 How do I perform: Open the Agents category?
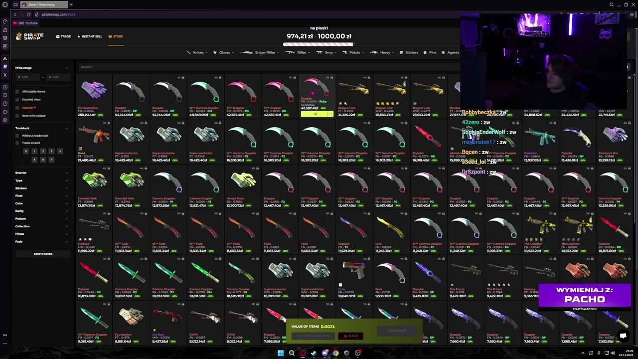(450, 52)
